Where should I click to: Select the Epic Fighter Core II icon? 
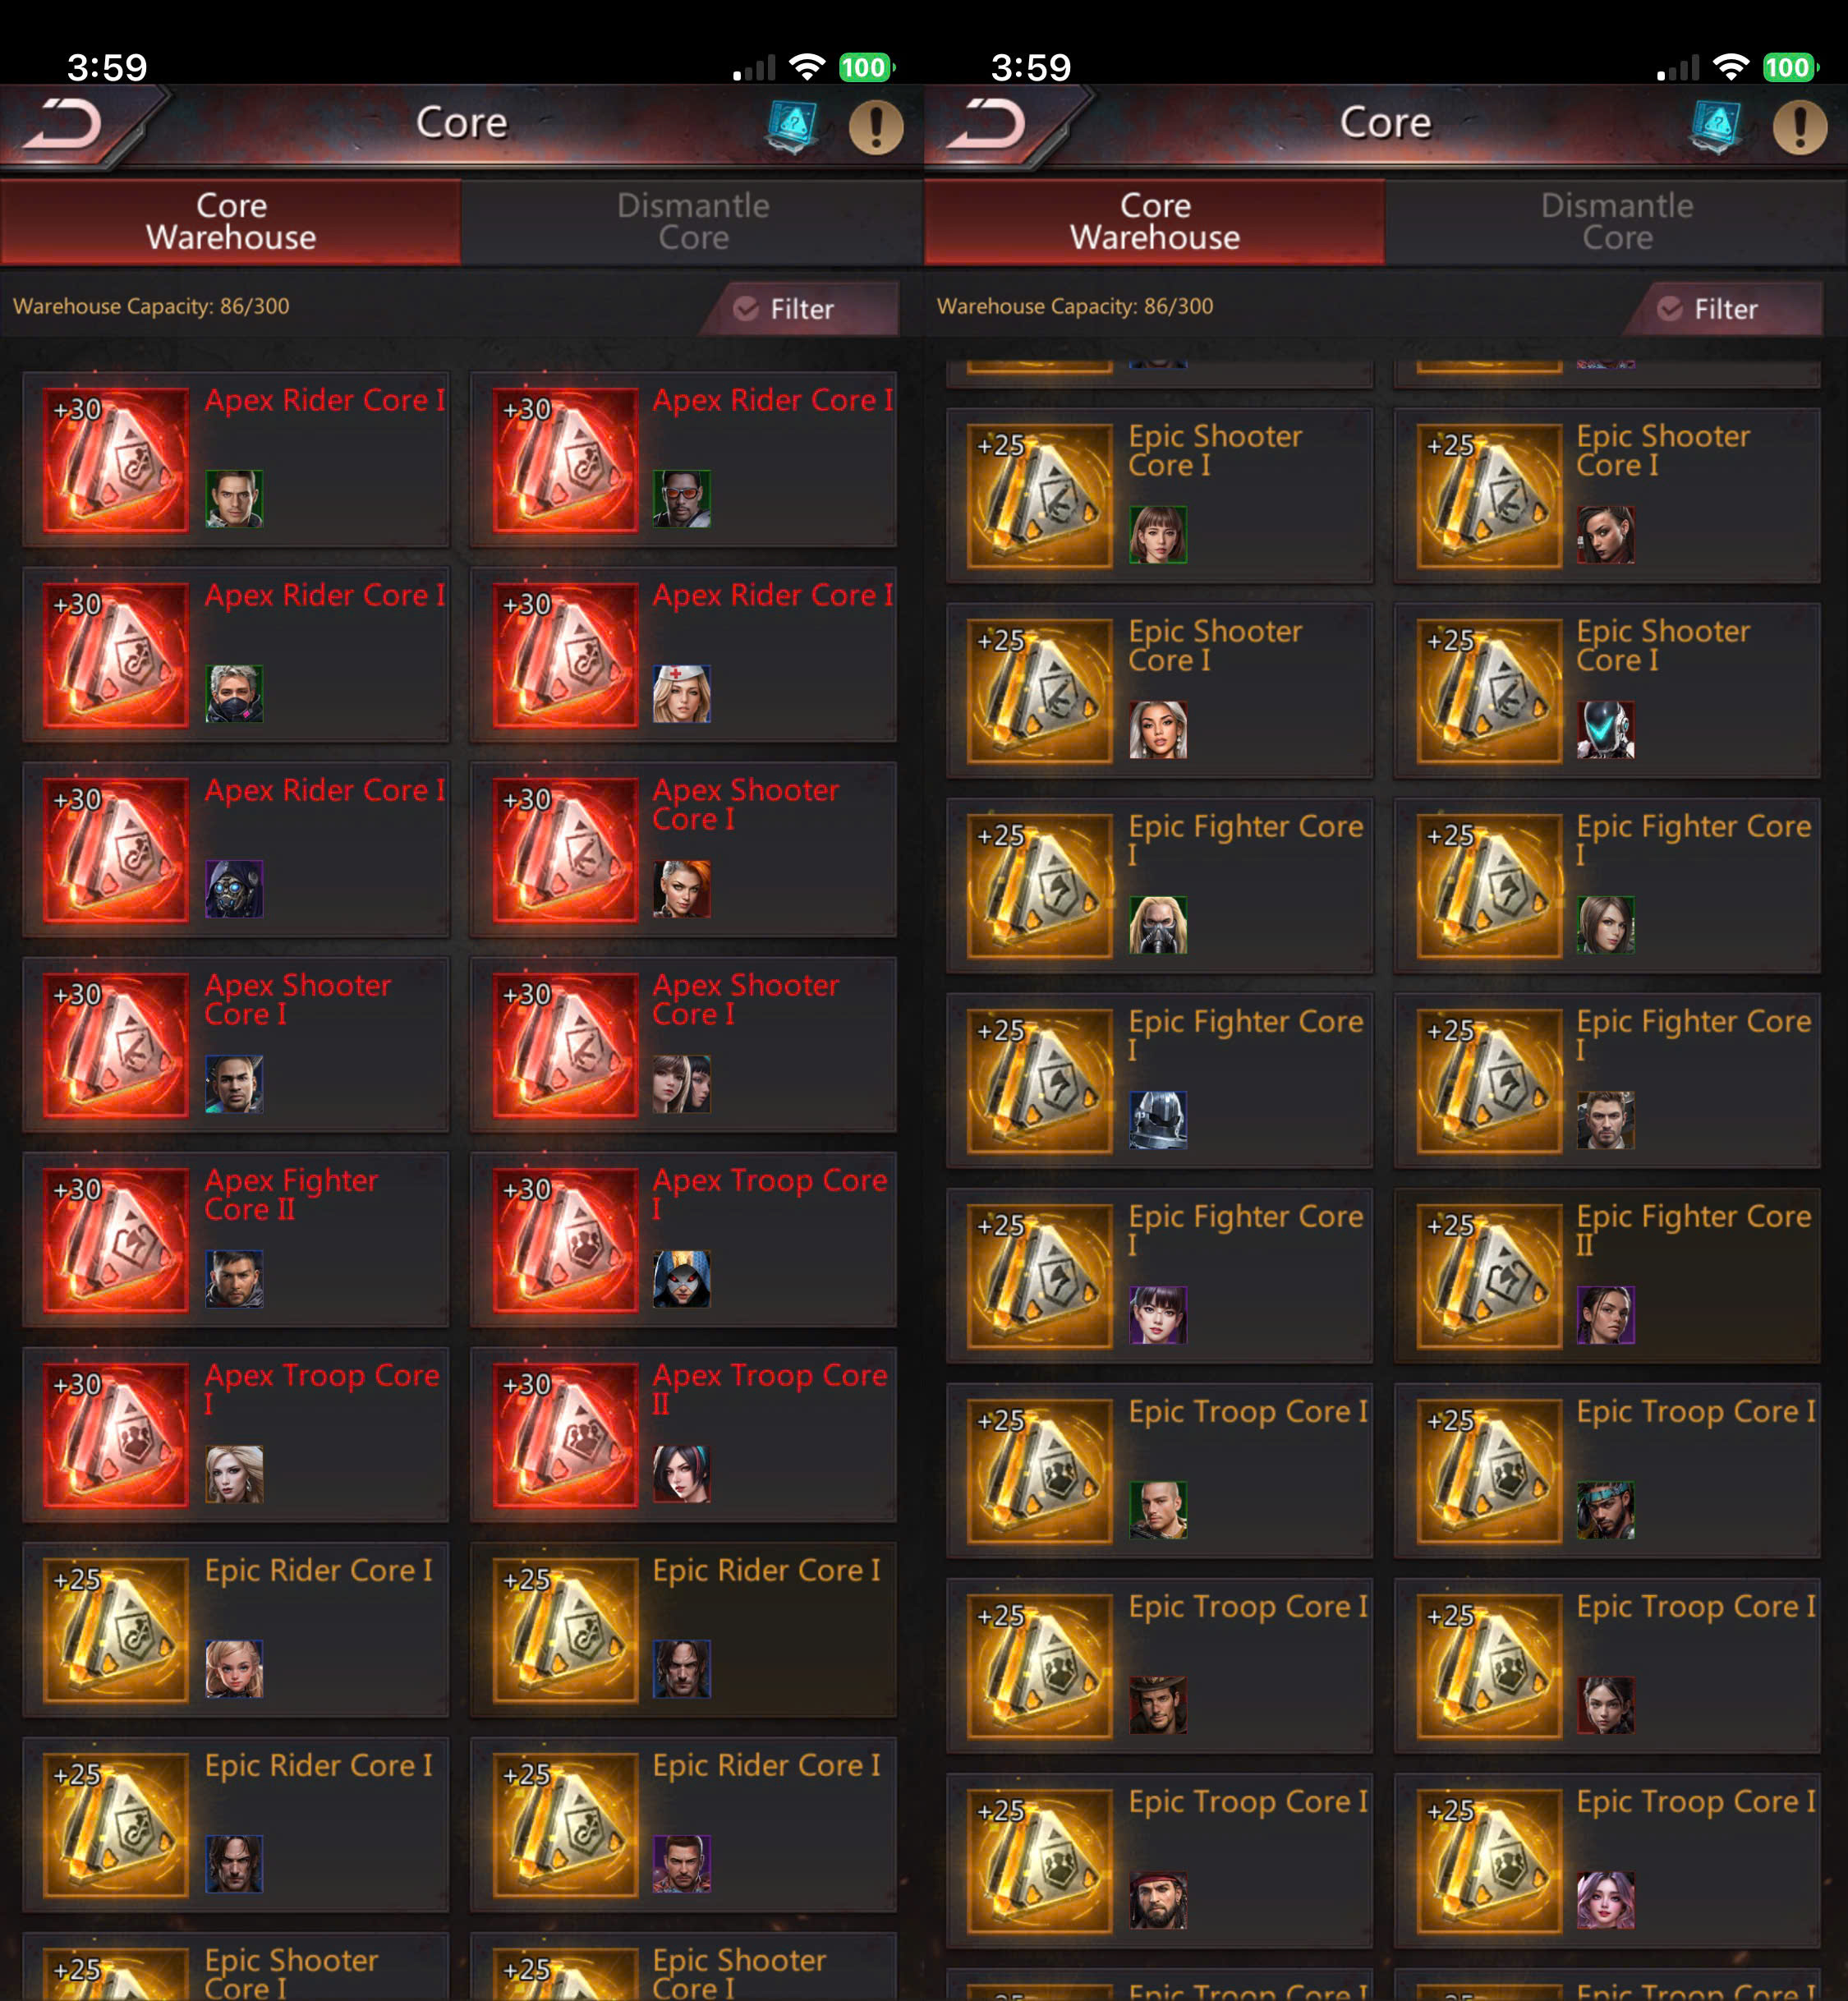point(1489,1275)
